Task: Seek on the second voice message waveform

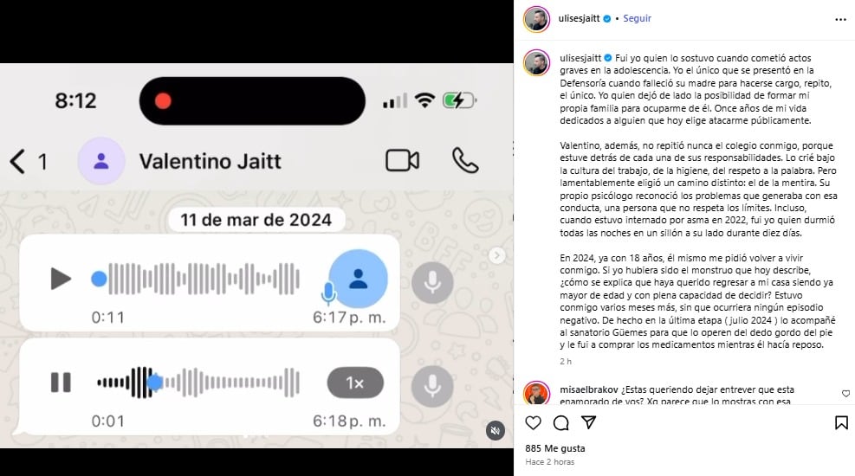Action: [198, 383]
